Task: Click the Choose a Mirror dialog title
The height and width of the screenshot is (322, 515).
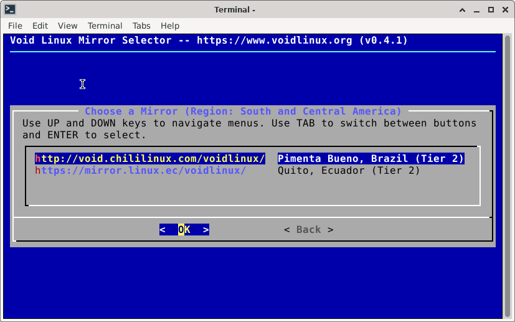Action: tap(243, 111)
